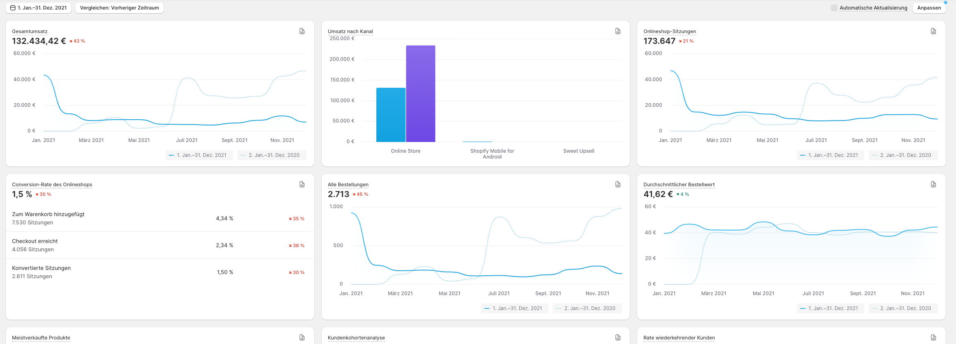This screenshot has width=956, height=344.
Task: Click the Anpassen button
Action: pos(929,8)
